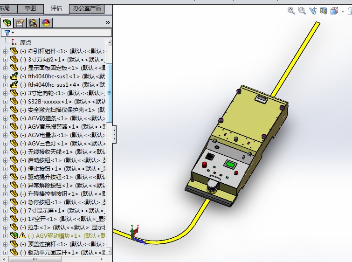Viewport: 352px width, 262px height.
Task: Click the 拉手<1> part icon
Action: click(14, 227)
